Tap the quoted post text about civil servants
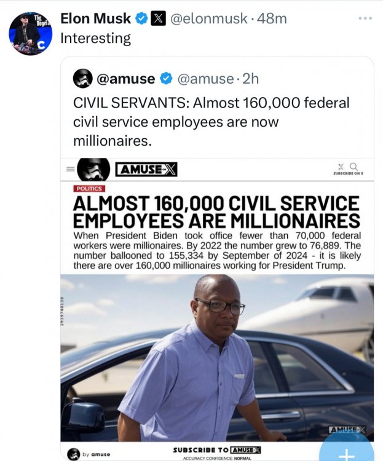Screen dimensions: 383x461 tap(211, 121)
